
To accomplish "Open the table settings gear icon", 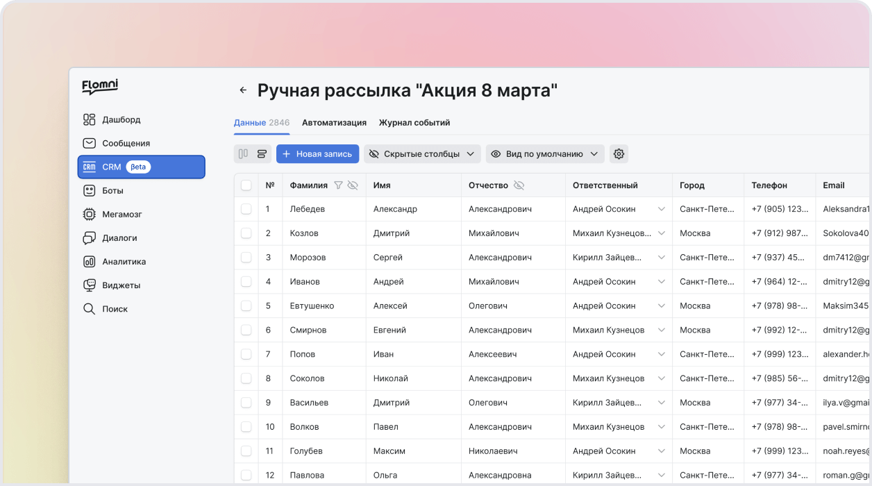I will [619, 154].
